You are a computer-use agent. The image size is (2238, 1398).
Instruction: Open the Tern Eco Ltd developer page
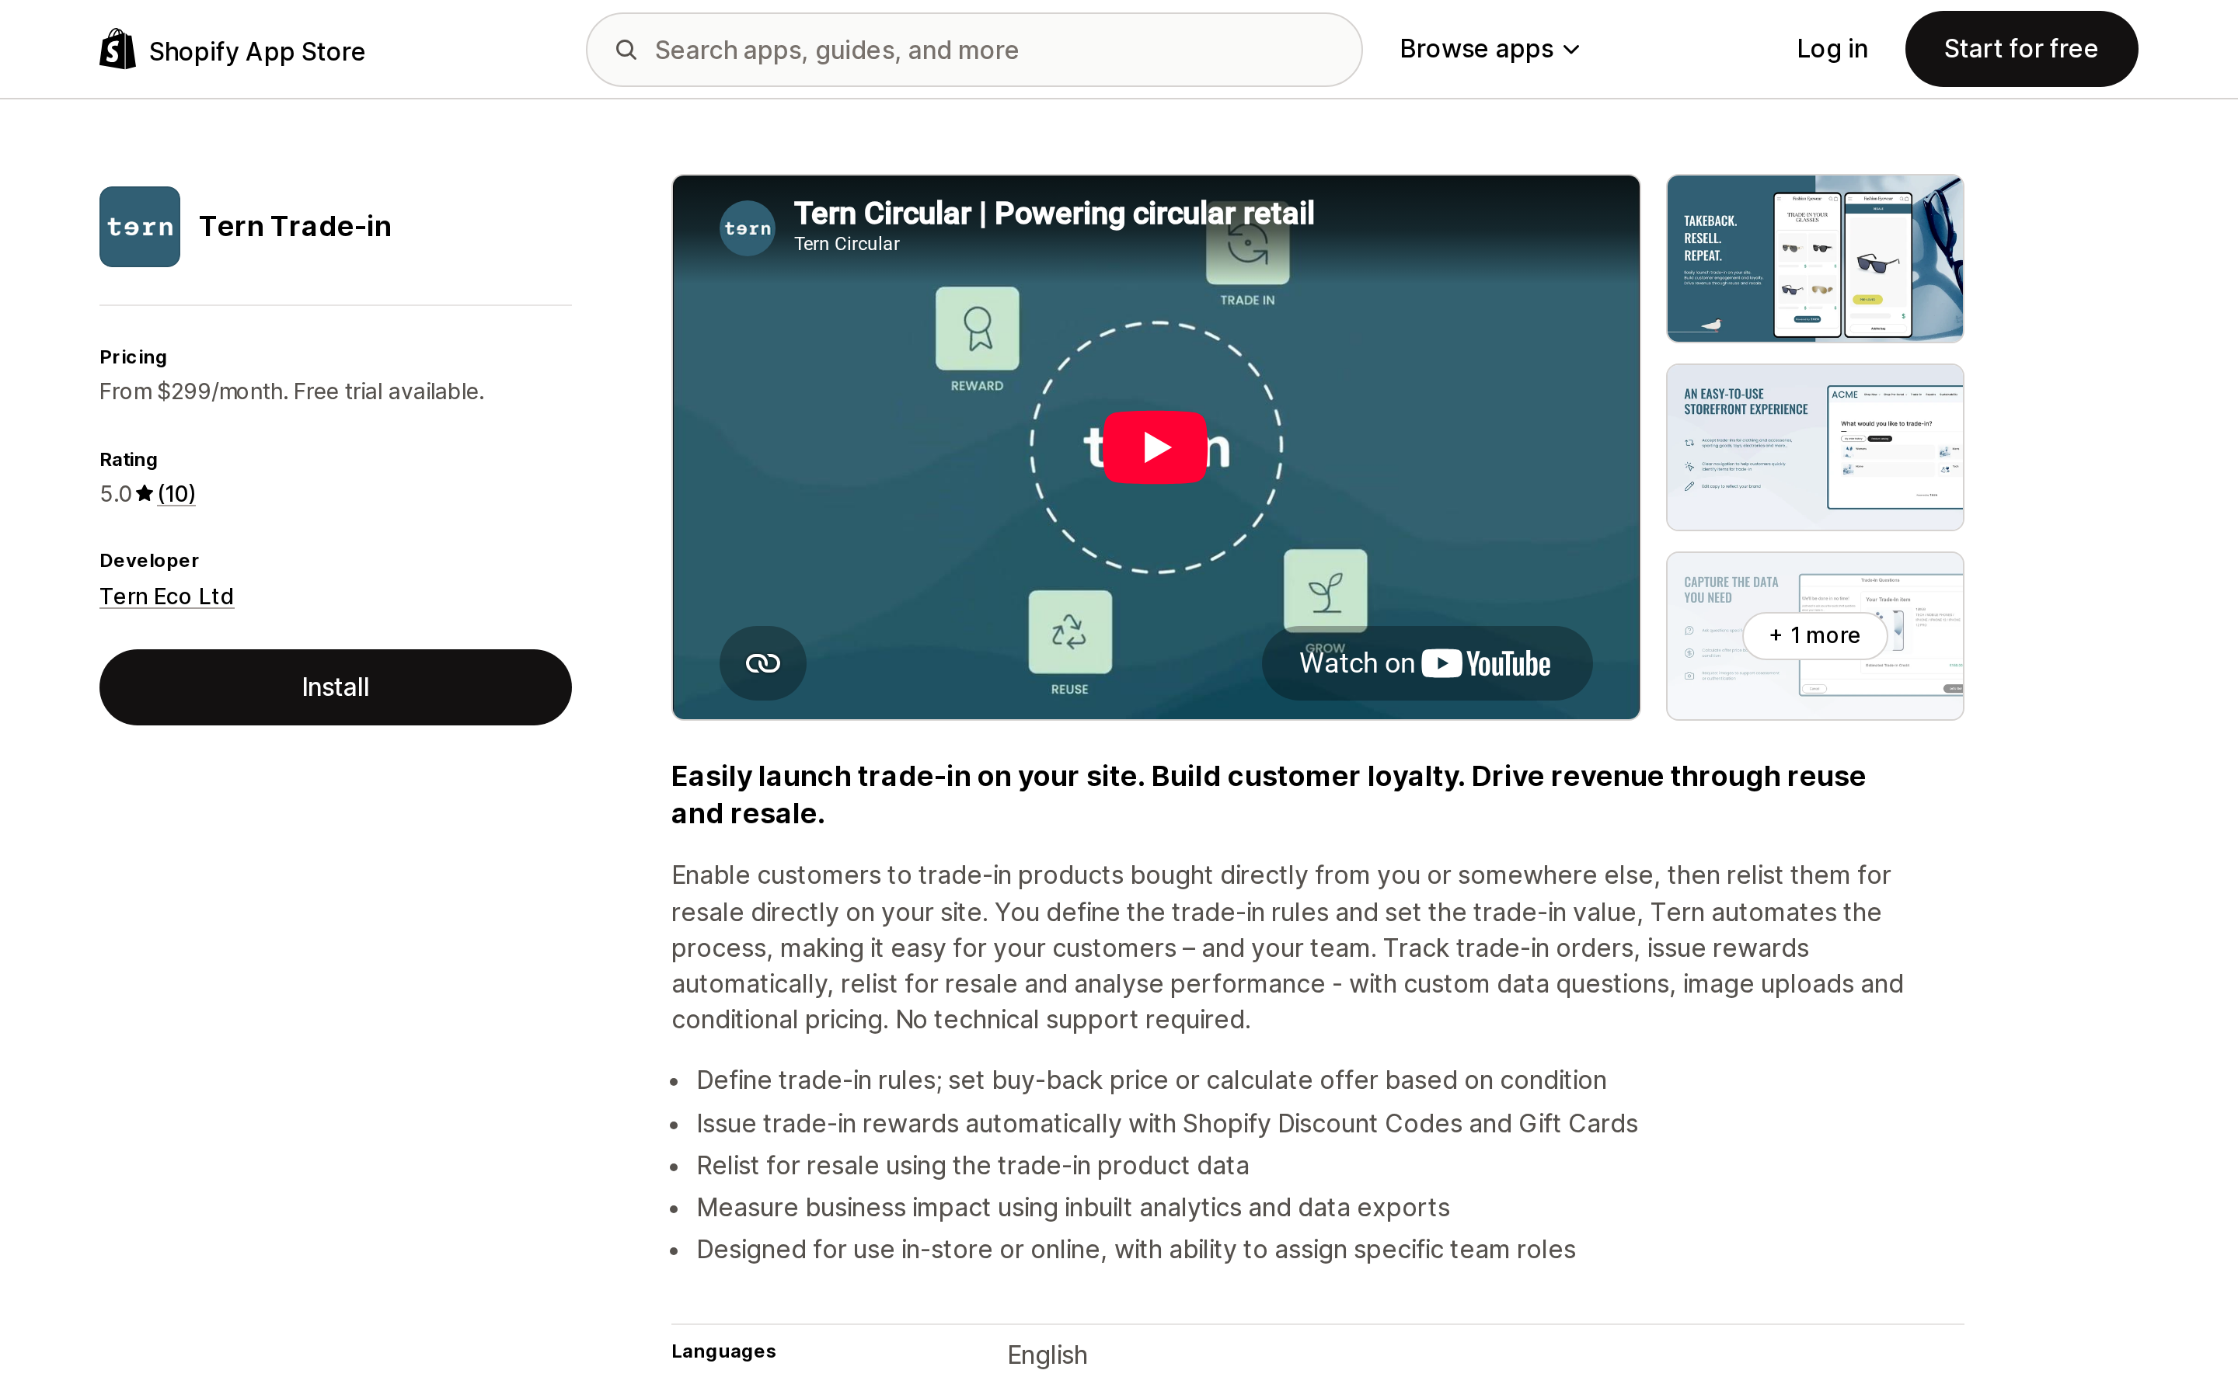coord(166,596)
